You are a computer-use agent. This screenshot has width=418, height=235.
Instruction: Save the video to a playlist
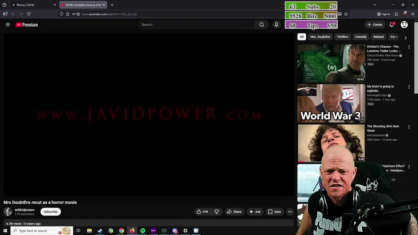point(275,212)
